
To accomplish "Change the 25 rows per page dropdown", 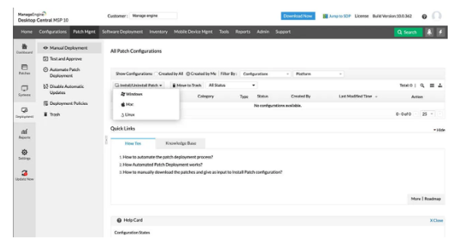I will point(427,114).
